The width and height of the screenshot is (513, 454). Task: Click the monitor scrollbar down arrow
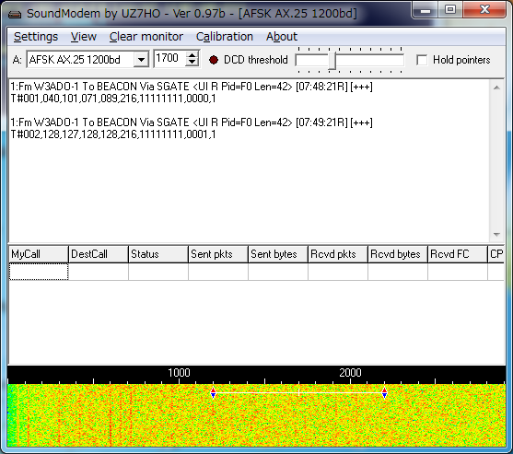496,235
